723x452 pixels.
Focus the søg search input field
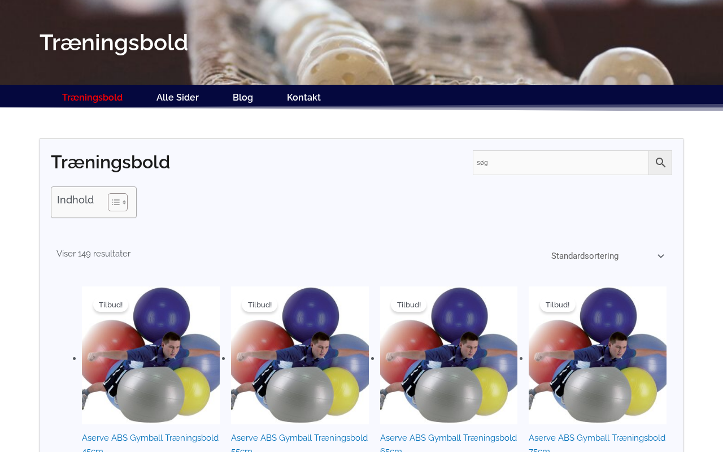[x=561, y=163]
